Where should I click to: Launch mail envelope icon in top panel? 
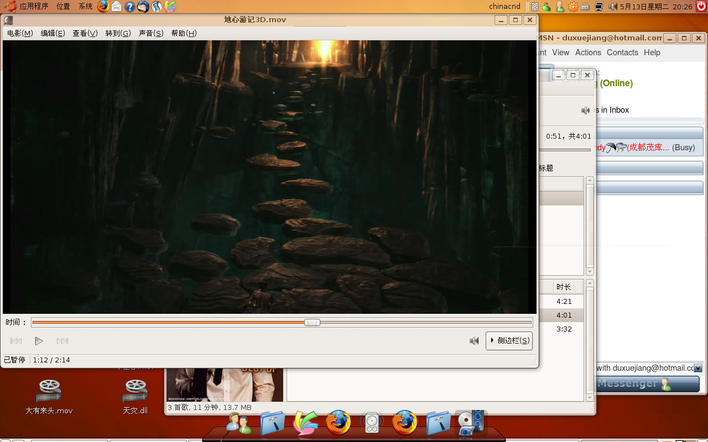tap(116, 7)
